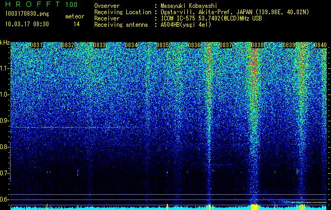Image resolution: width=331 pixels, height=210 pixels.
Task: Click the file name 1003170830.png
Action: click(27, 14)
